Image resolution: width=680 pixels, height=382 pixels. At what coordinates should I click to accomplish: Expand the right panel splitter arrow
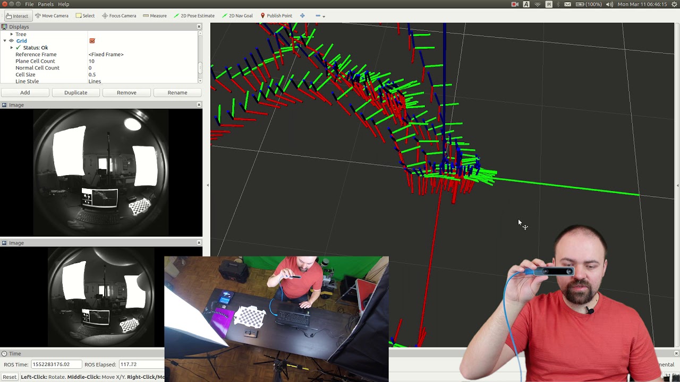coord(677,185)
